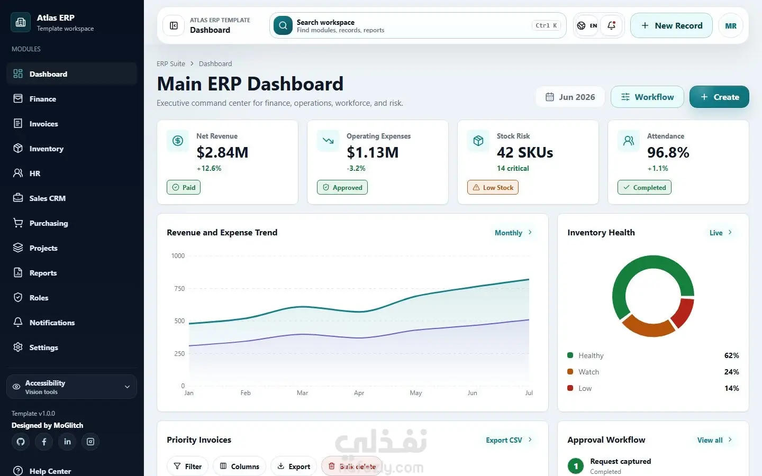Click the Stock Risk box icon
Image resolution: width=762 pixels, height=476 pixels.
[478, 141]
